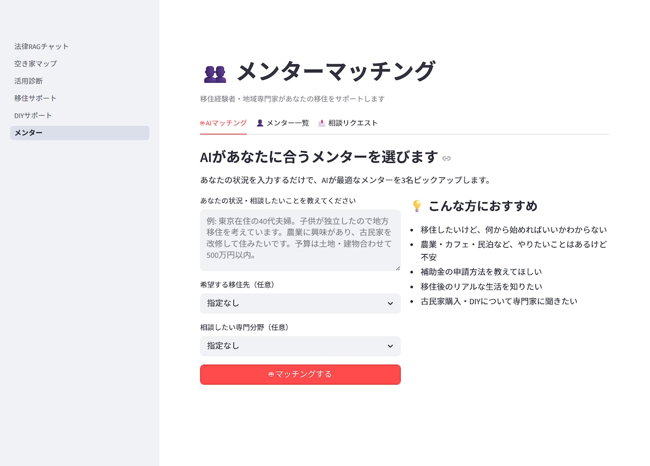The image size is (650, 466).
Task: Select the メンター sidebar item
Action: (x=79, y=133)
